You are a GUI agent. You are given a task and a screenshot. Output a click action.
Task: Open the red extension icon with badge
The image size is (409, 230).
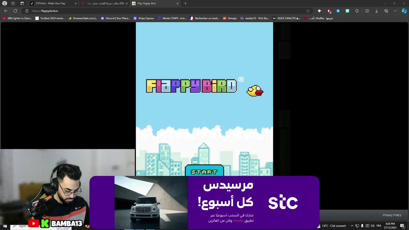(x=329, y=11)
